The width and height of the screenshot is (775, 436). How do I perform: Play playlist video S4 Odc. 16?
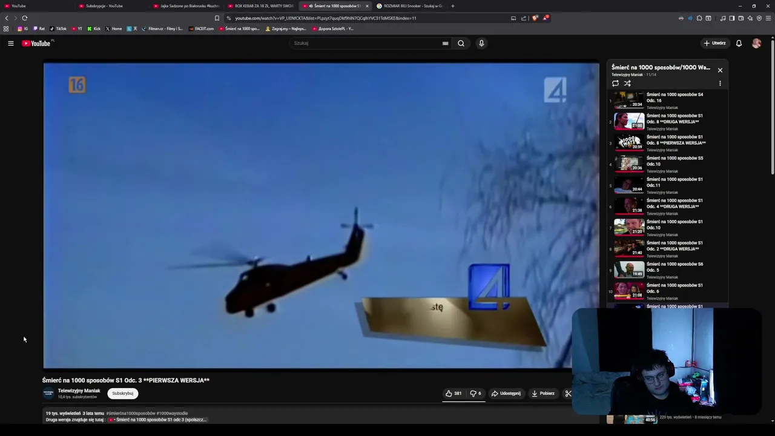667,101
